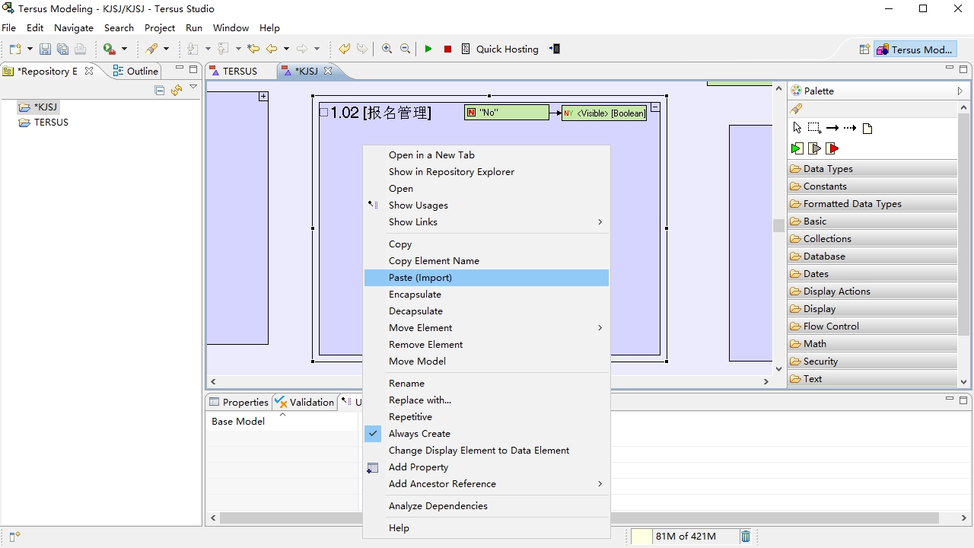
Task: Click the Link with Editor sync icon
Action: [x=177, y=90]
